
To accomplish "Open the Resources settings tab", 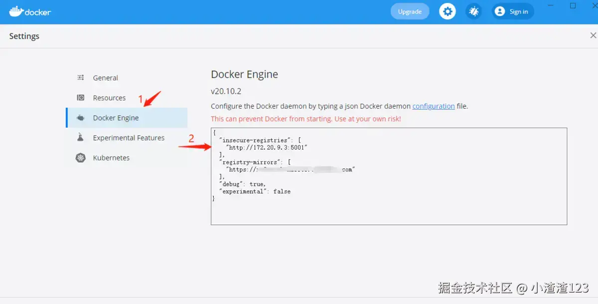I will point(127,98).
